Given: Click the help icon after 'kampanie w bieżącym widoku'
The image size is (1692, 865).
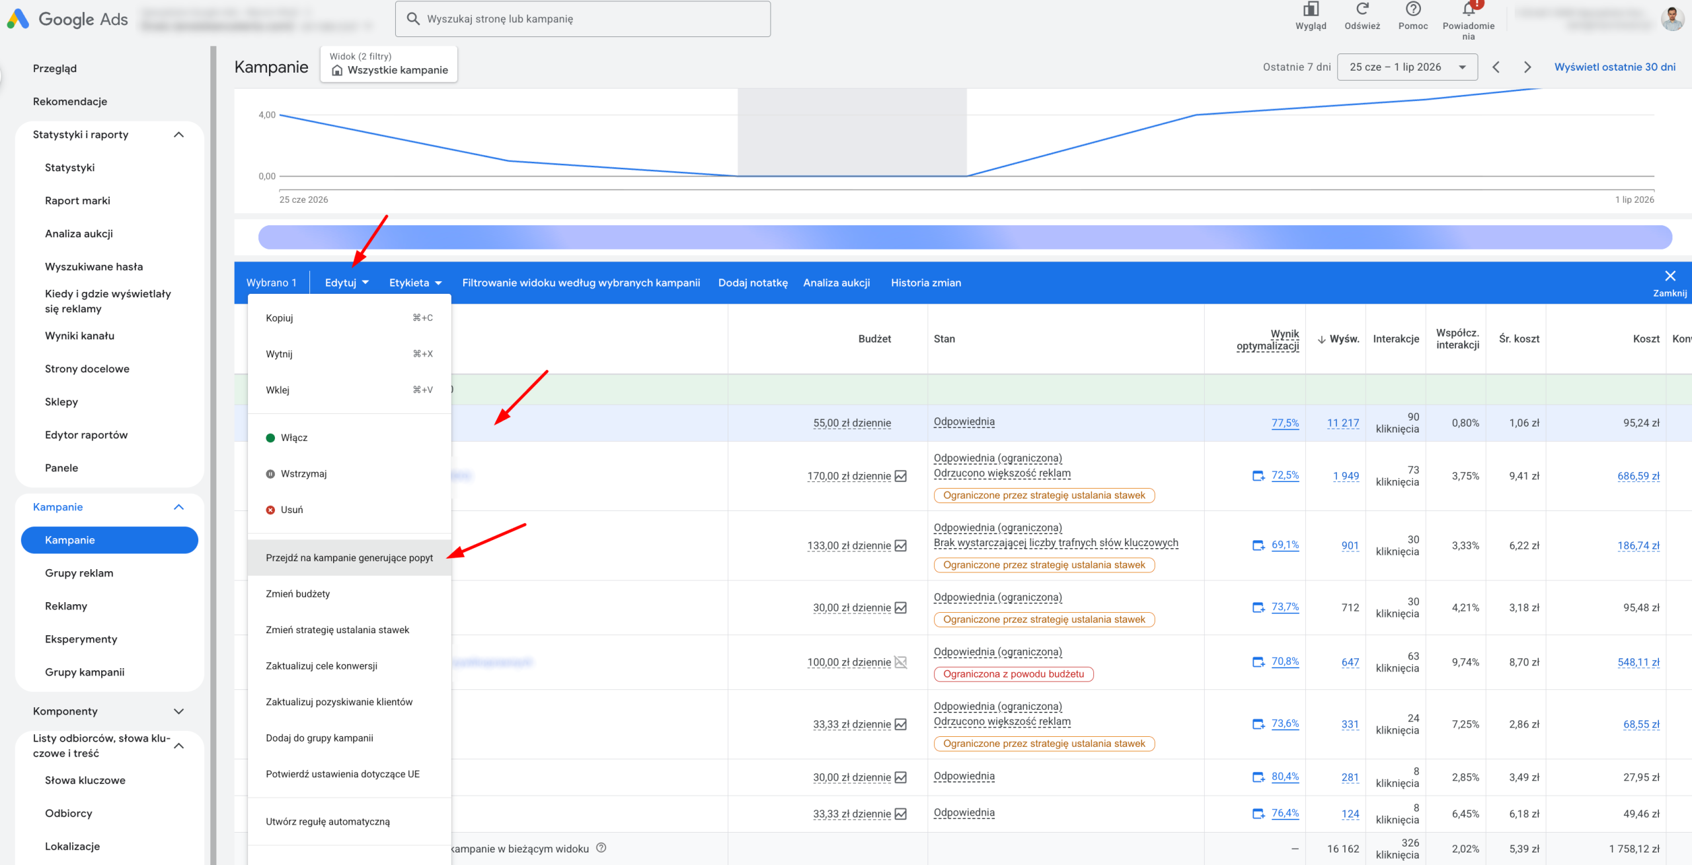Looking at the screenshot, I should [601, 848].
